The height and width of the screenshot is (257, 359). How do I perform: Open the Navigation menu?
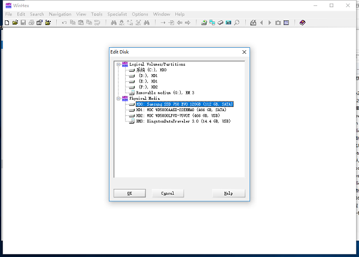point(60,14)
